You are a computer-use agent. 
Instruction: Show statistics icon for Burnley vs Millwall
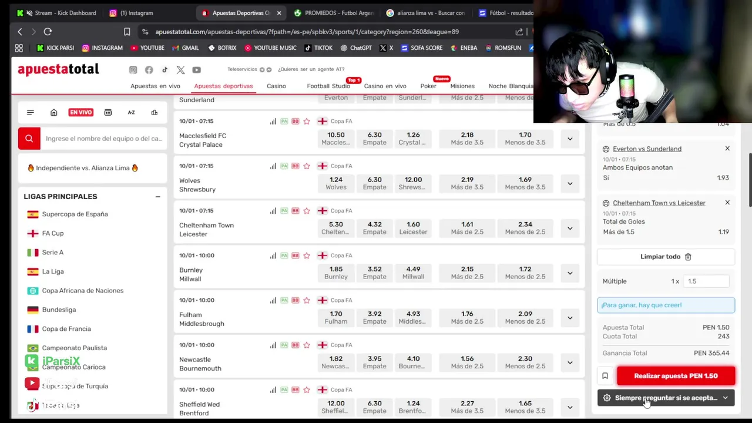coord(273,256)
